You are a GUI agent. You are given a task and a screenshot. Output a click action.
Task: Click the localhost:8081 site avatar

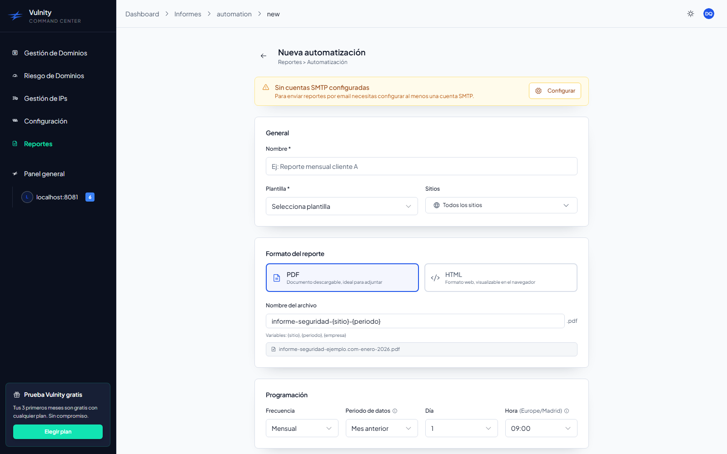pyautogui.click(x=27, y=197)
